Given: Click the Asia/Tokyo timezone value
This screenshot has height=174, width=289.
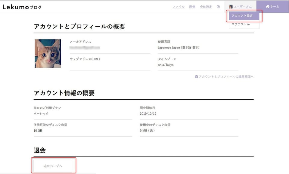Looking at the screenshot, I should coord(166,65).
